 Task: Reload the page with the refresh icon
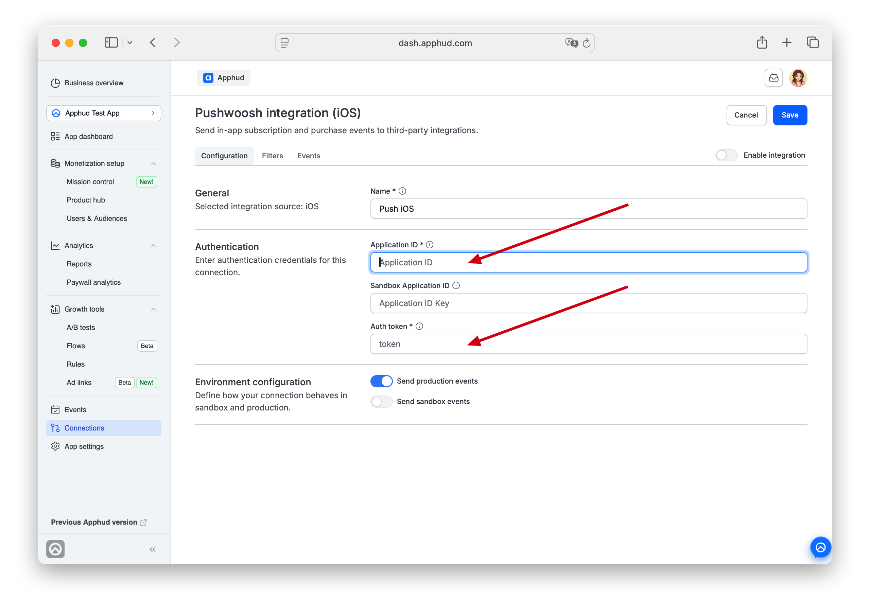click(586, 43)
